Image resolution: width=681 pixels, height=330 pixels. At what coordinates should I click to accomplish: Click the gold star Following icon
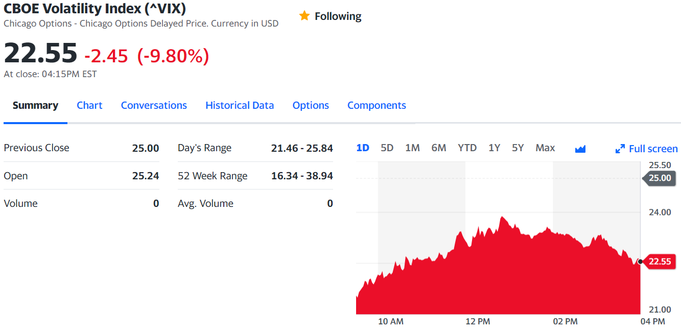click(x=304, y=16)
